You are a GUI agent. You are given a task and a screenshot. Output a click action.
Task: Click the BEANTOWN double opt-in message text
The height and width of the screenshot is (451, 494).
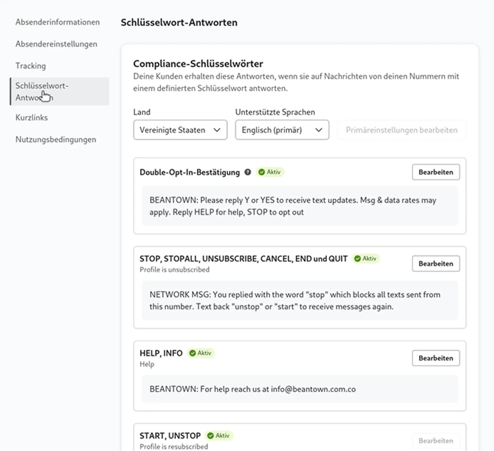pyautogui.click(x=293, y=206)
